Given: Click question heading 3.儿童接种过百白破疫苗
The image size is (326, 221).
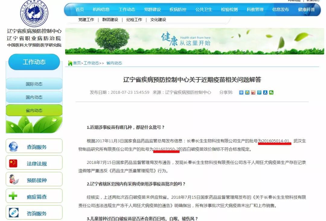Looking at the screenshot, I should [x=142, y=219].
